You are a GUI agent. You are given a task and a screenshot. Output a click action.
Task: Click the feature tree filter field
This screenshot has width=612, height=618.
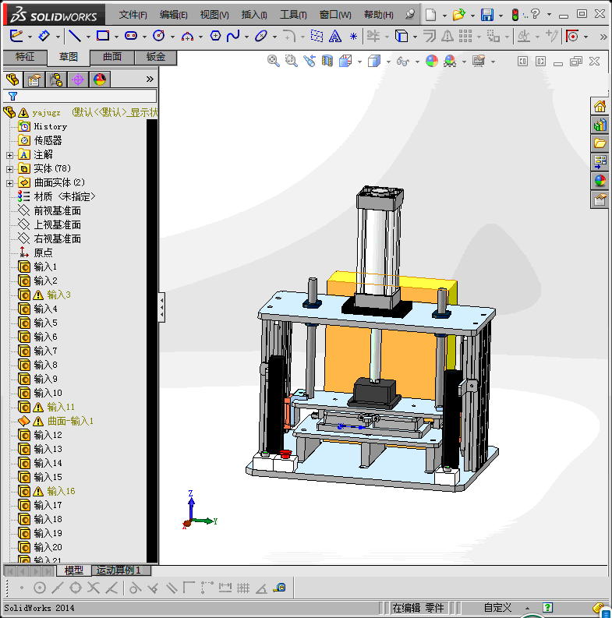pyautogui.click(x=80, y=96)
